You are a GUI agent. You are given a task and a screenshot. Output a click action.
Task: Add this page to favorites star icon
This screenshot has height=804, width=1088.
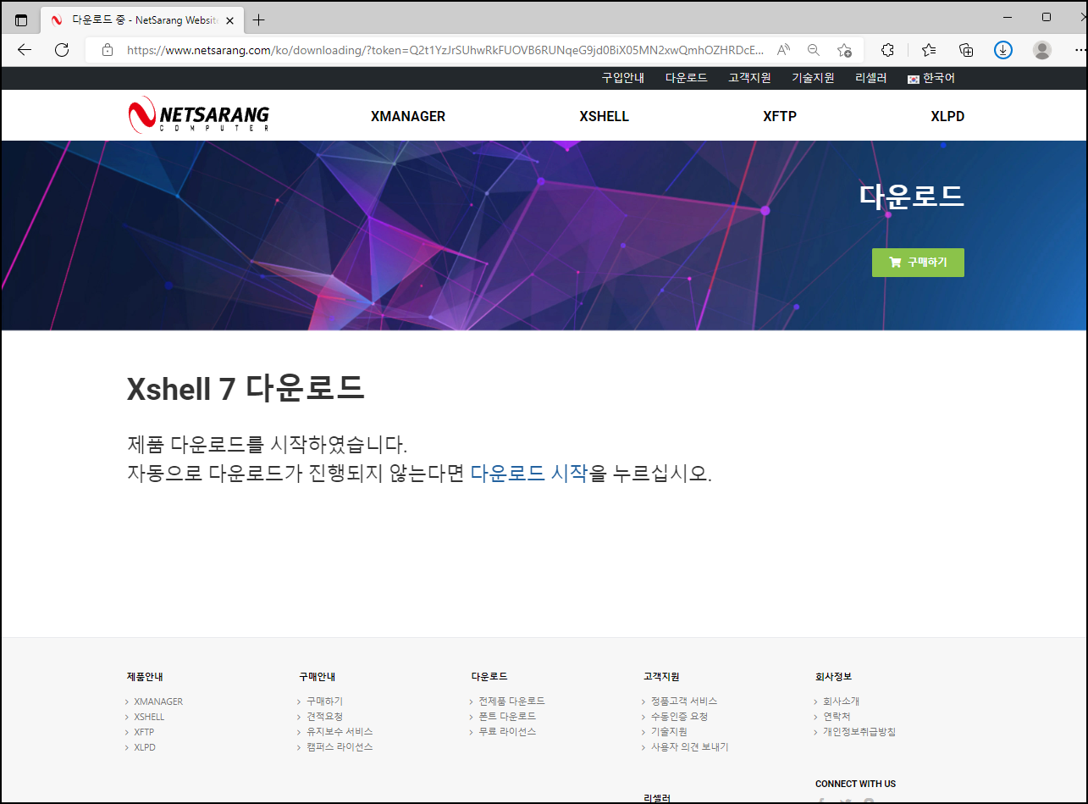tap(844, 50)
